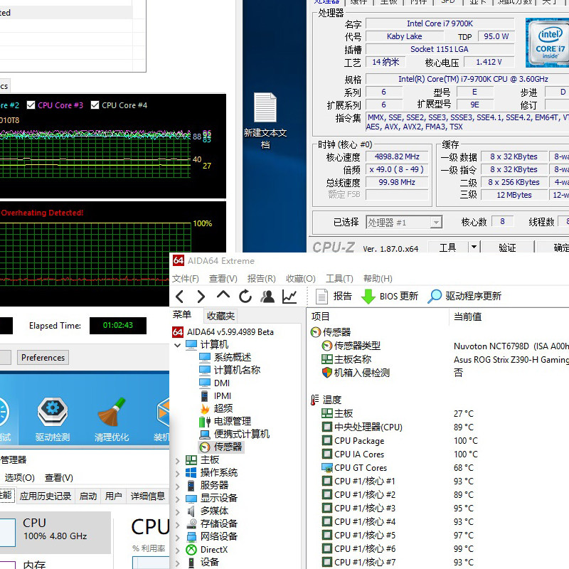Viewport: 569px width, 569px height.
Task: Open AIDA64 文件(F) menu
Action: tap(186, 279)
